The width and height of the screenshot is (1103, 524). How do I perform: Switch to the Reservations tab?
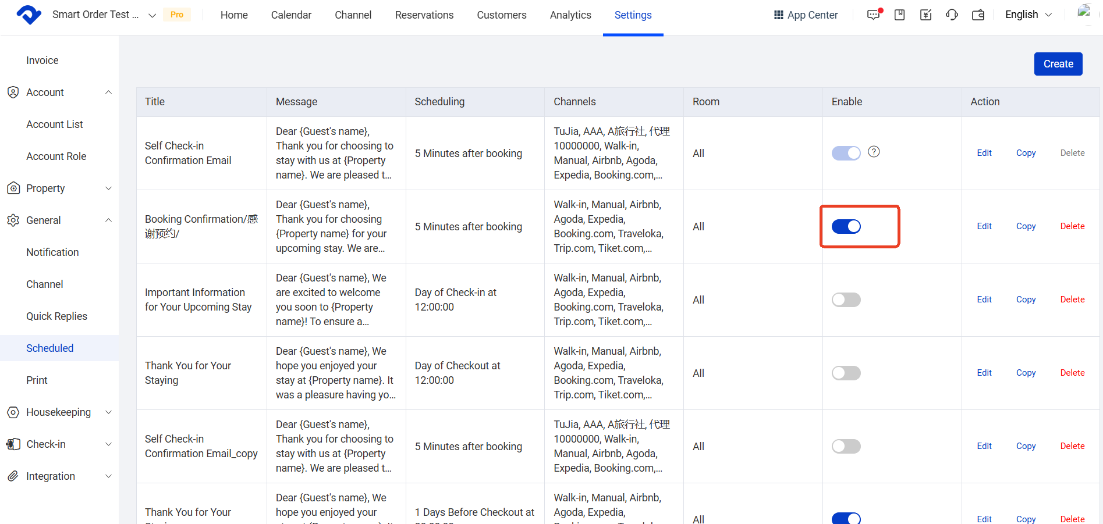pyautogui.click(x=424, y=15)
